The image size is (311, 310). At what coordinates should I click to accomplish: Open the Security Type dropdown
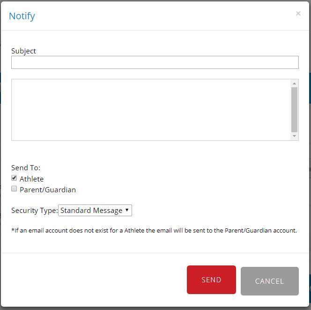(95, 210)
